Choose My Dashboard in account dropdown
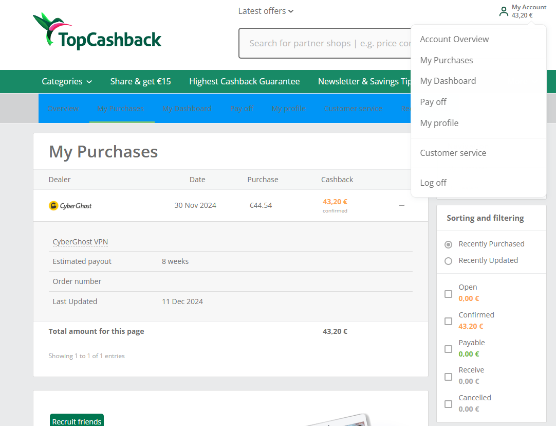This screenshot has width=556, height=426. pyautogui.click(x=448, y=81)
